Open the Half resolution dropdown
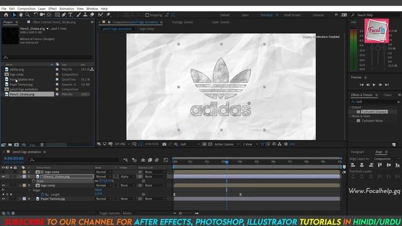The width and height of the screenshot is (402, 226). click(190, 144)
